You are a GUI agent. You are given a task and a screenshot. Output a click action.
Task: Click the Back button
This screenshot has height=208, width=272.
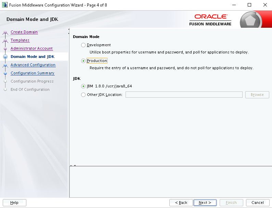click(181, 203)
